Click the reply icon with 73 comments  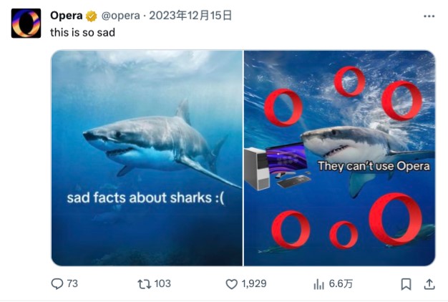coord(57,284)
